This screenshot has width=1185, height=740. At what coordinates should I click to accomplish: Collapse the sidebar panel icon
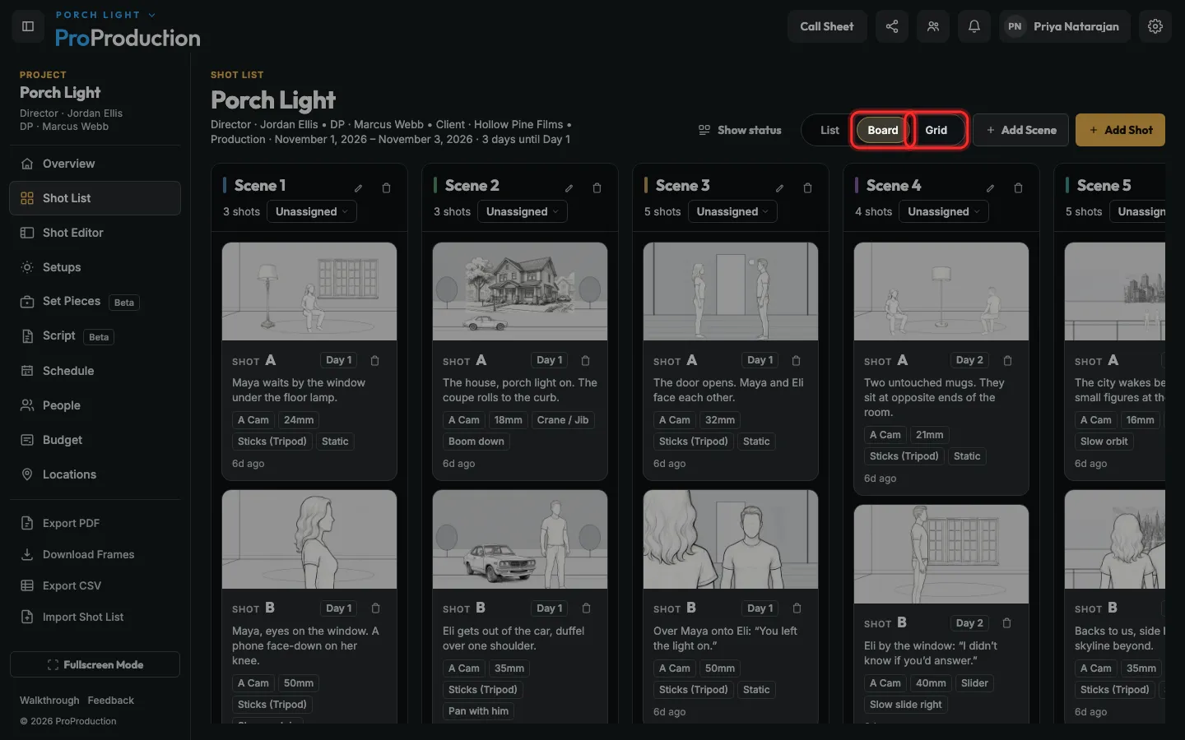[x=28, y=26]
